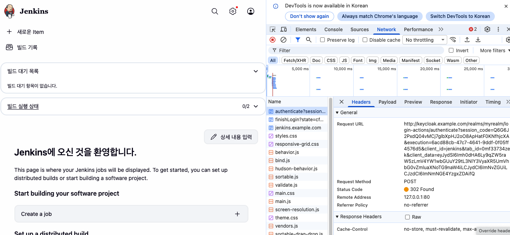Filter requests by JS type
This screenshot has height=235, width=510.
(x=344, y=60)
